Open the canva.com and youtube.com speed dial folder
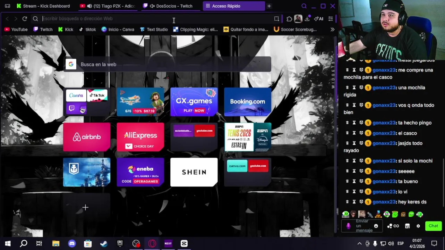 pyautogui.click(x=248, y=172)
